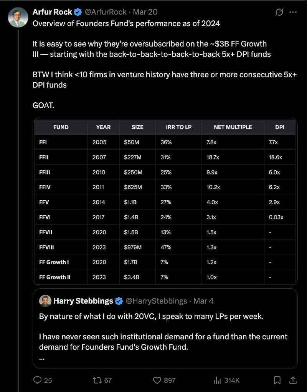The image size is (307, 392).
Task: Bookmark this tweet
Action: (277, 380)
